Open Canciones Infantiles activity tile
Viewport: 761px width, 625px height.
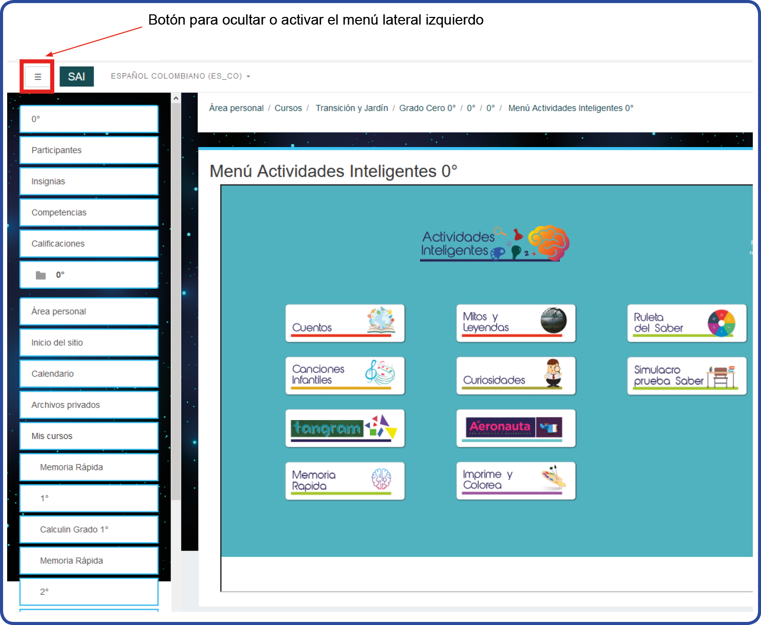click(345, 375)
